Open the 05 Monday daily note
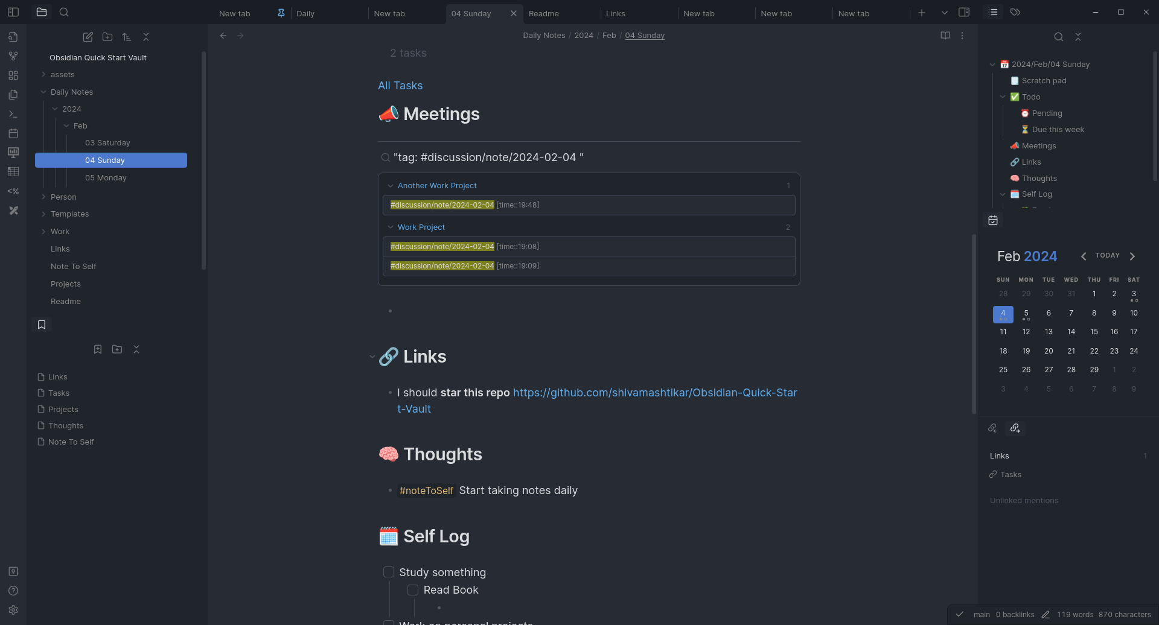1159x625 pixels. [106, 178]
